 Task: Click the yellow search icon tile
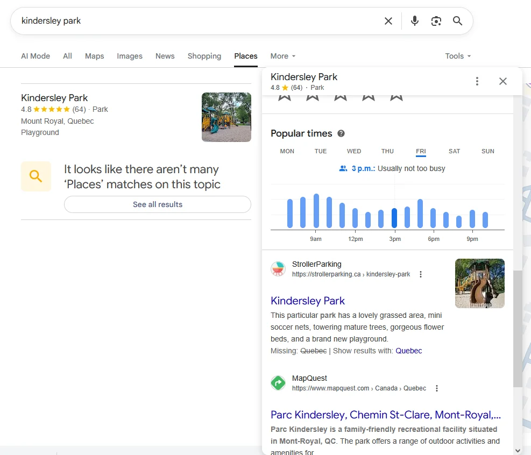(x=36, y=176)
